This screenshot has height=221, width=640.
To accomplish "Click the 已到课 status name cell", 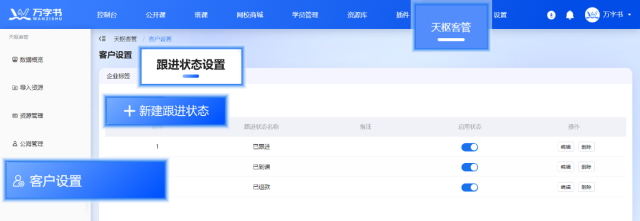I will 262,167.
